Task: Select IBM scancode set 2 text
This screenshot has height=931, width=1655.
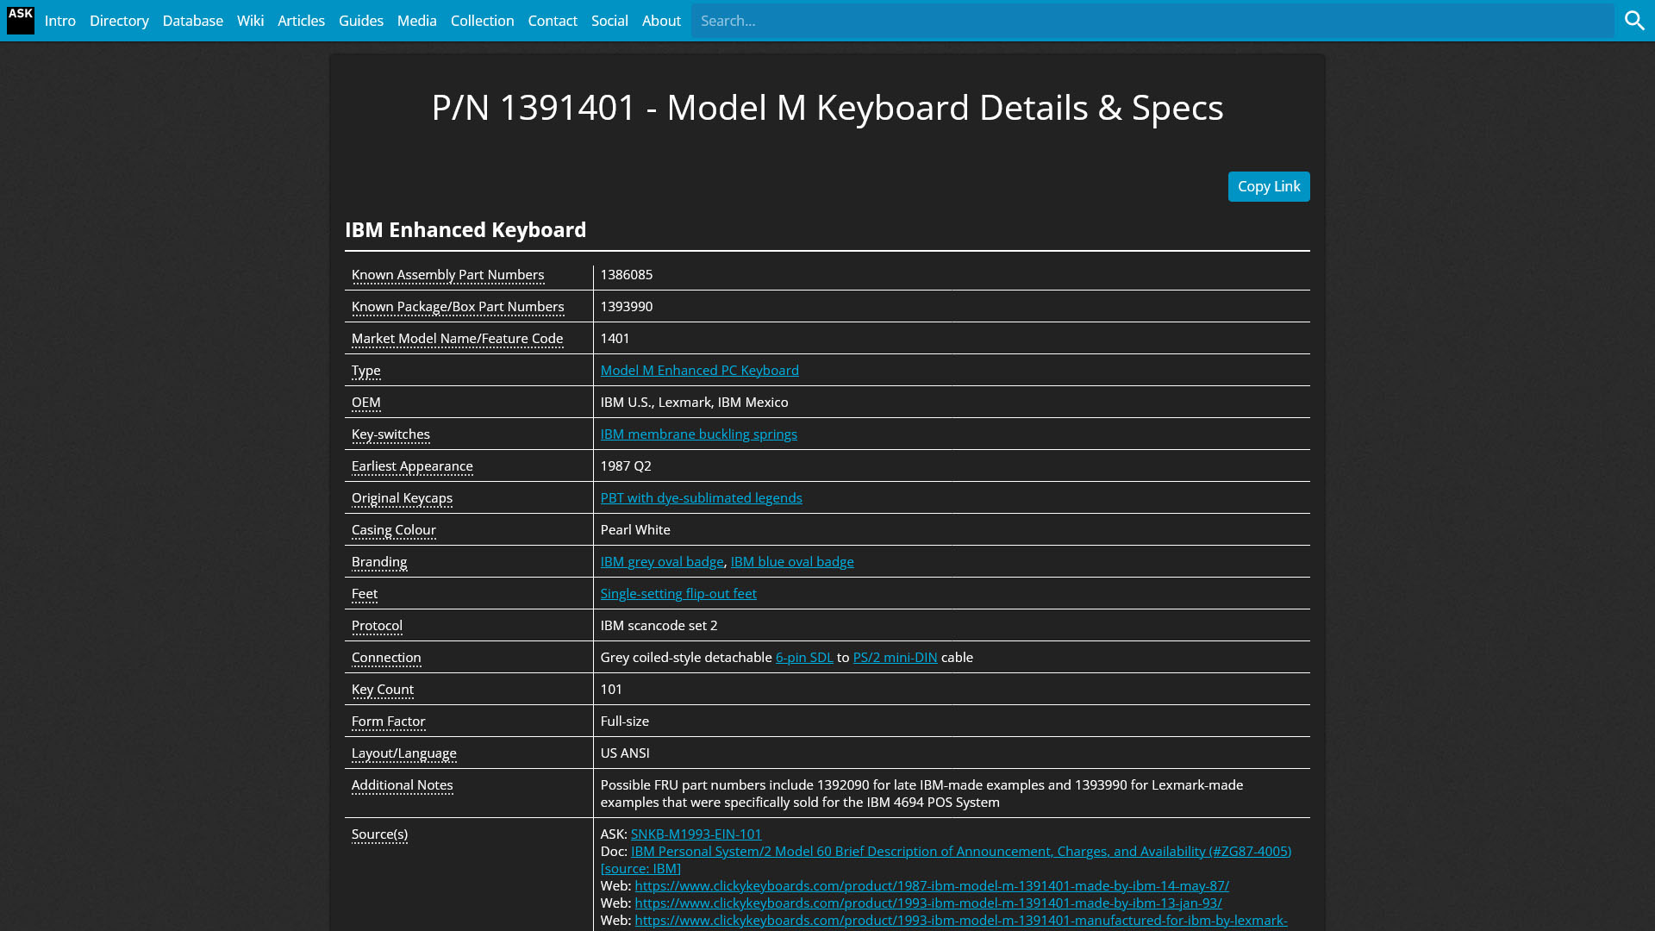Action: tap(659, 625)
